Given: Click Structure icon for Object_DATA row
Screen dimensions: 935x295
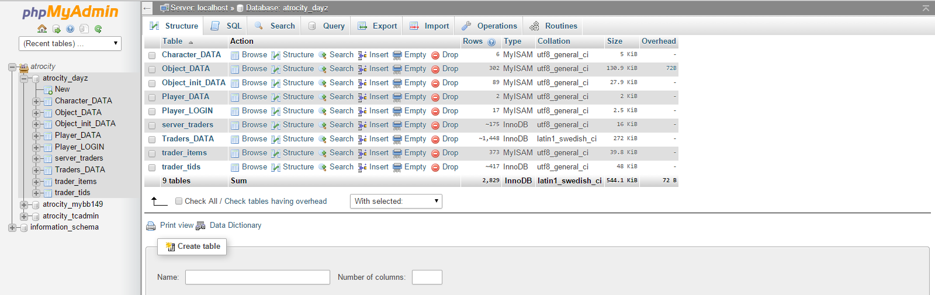Looking at the screenshot, I should [x=276, y=70].
